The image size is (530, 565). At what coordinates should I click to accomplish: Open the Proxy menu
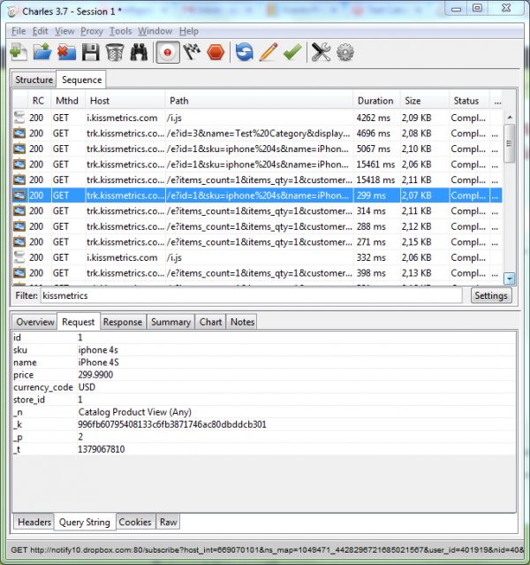coord(92,31)
